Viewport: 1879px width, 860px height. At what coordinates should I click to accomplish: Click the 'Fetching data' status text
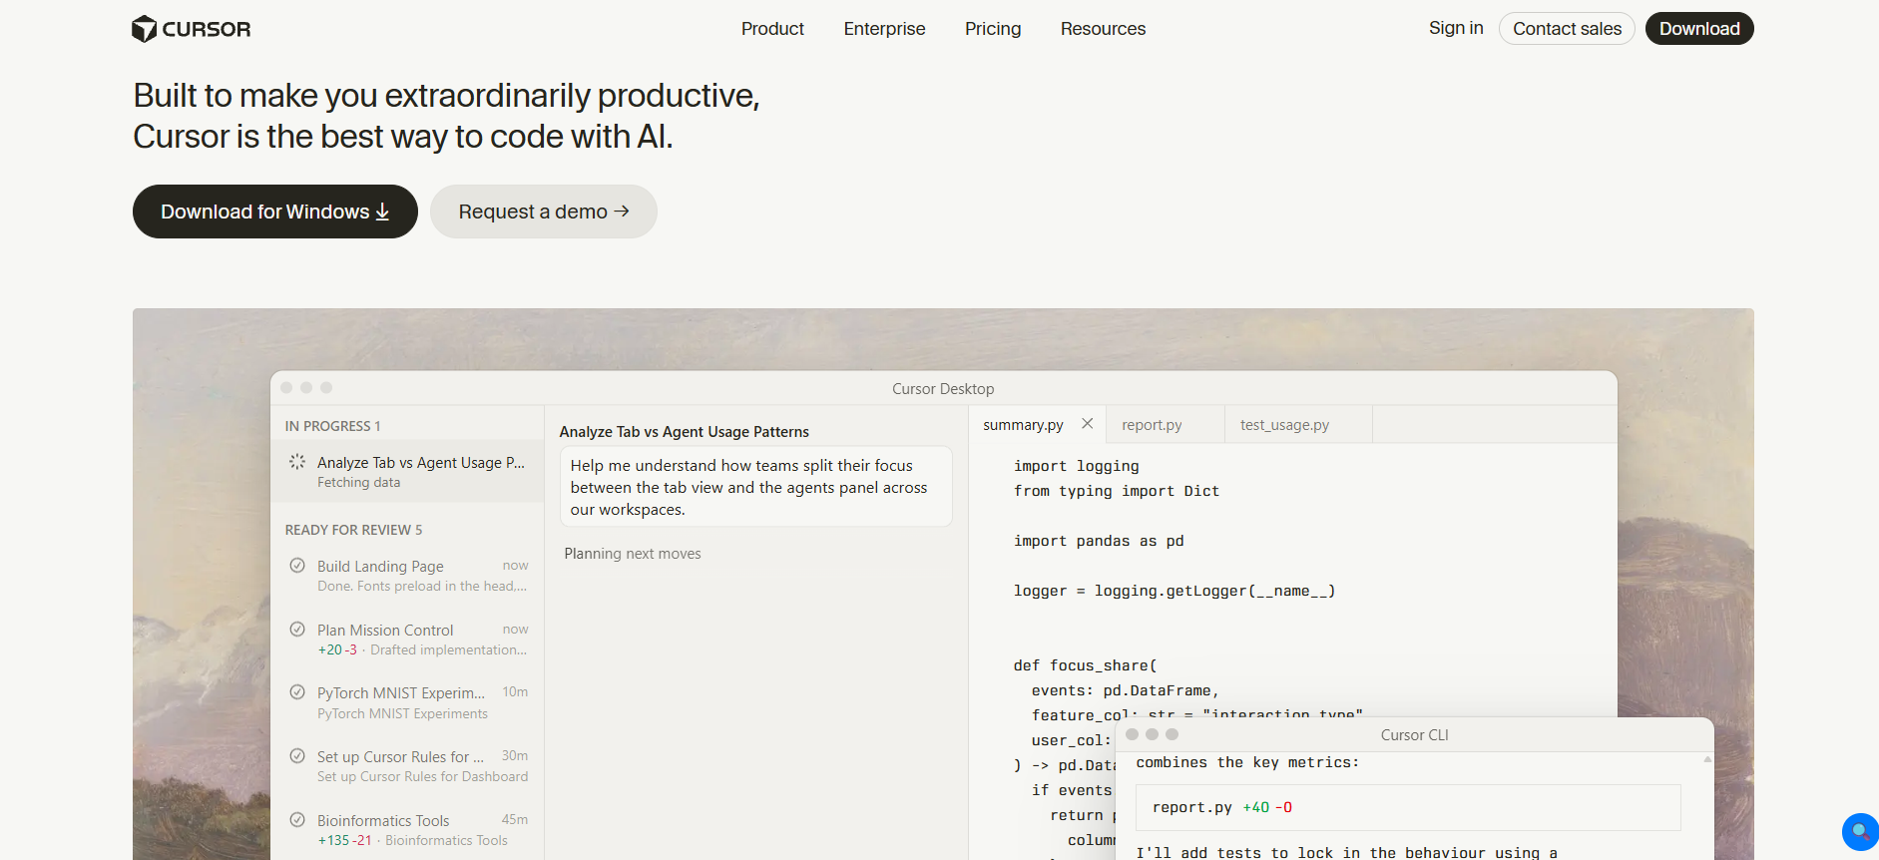coord(358,483)
